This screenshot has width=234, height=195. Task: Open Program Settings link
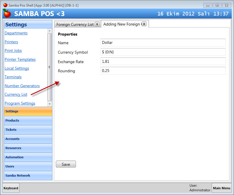click(20, 103)
